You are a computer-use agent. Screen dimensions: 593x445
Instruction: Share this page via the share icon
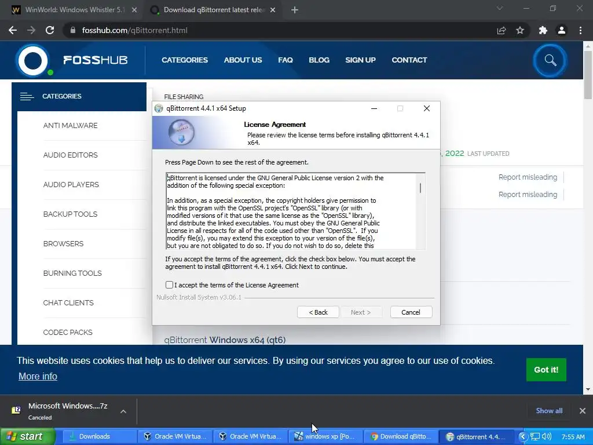pyautogui.click(x=502, y=30)
